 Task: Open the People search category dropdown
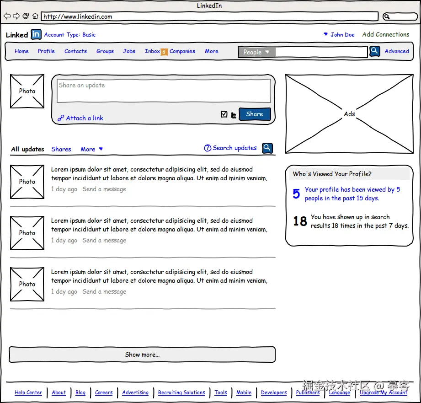tap(256, 52)
